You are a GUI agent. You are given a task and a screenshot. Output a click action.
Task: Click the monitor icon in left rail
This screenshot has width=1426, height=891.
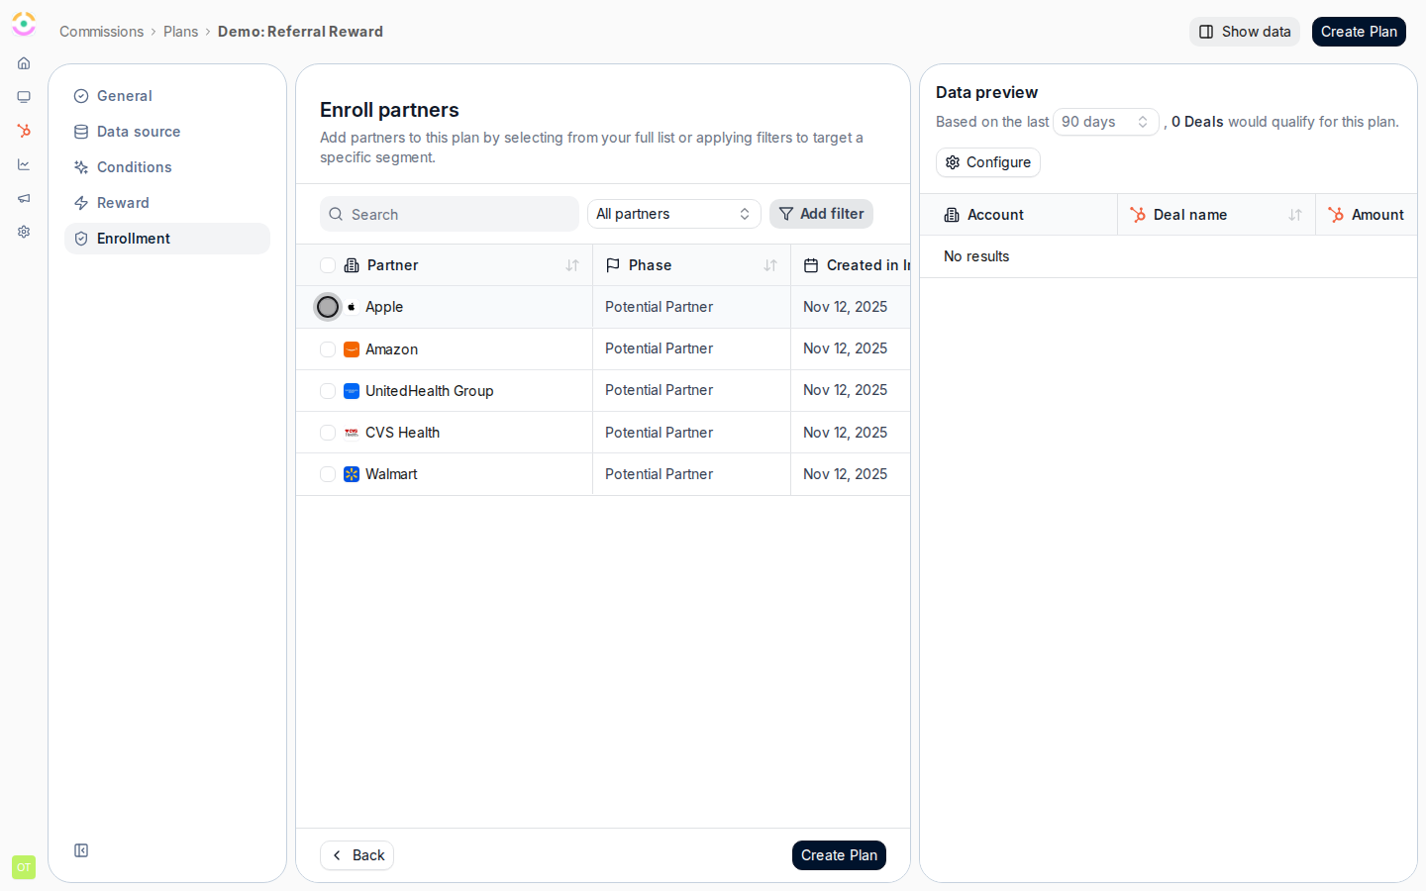[x=24, y=97]
